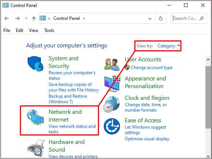Expand the address bar history dropdown
The image size is (212, 159).
pyautogui.click(x=150, y=19)
